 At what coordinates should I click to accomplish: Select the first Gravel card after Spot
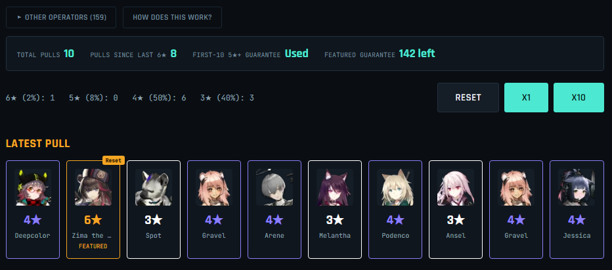coord(214,210)
